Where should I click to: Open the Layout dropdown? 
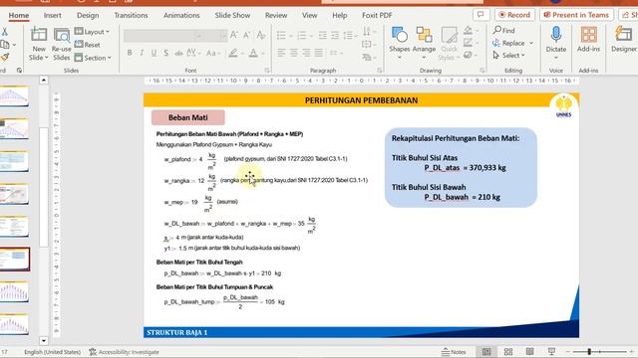93,32
